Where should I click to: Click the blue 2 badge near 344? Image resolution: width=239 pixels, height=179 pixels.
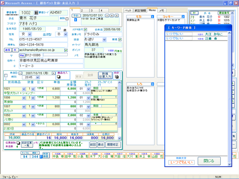tap(41, 157)
